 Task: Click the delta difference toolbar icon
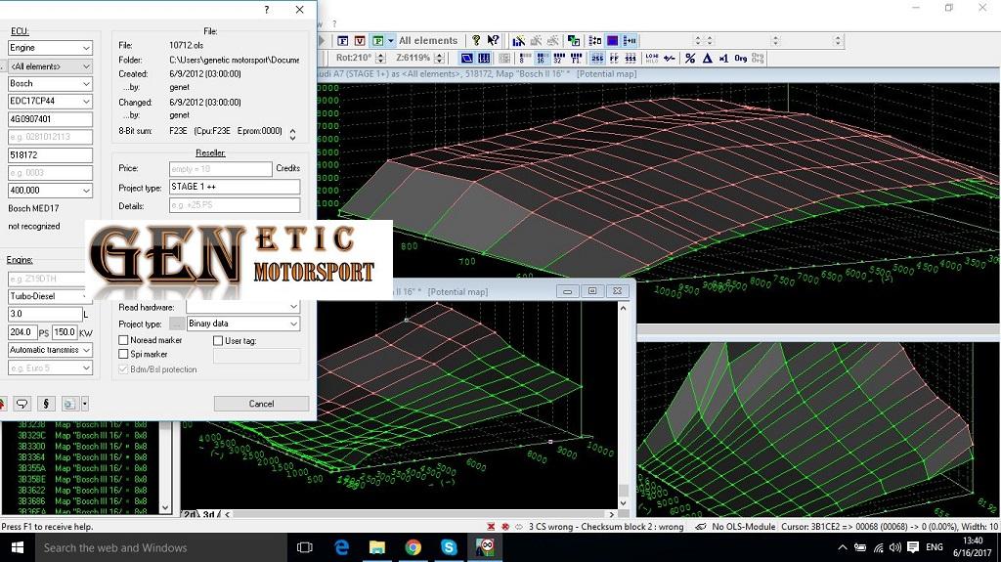[x=707, y=59]
